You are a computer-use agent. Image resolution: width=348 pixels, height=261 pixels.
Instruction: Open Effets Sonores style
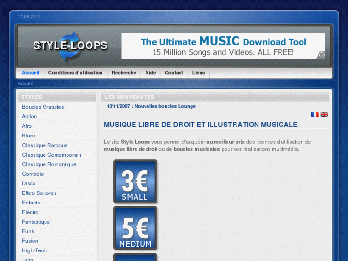39,193
